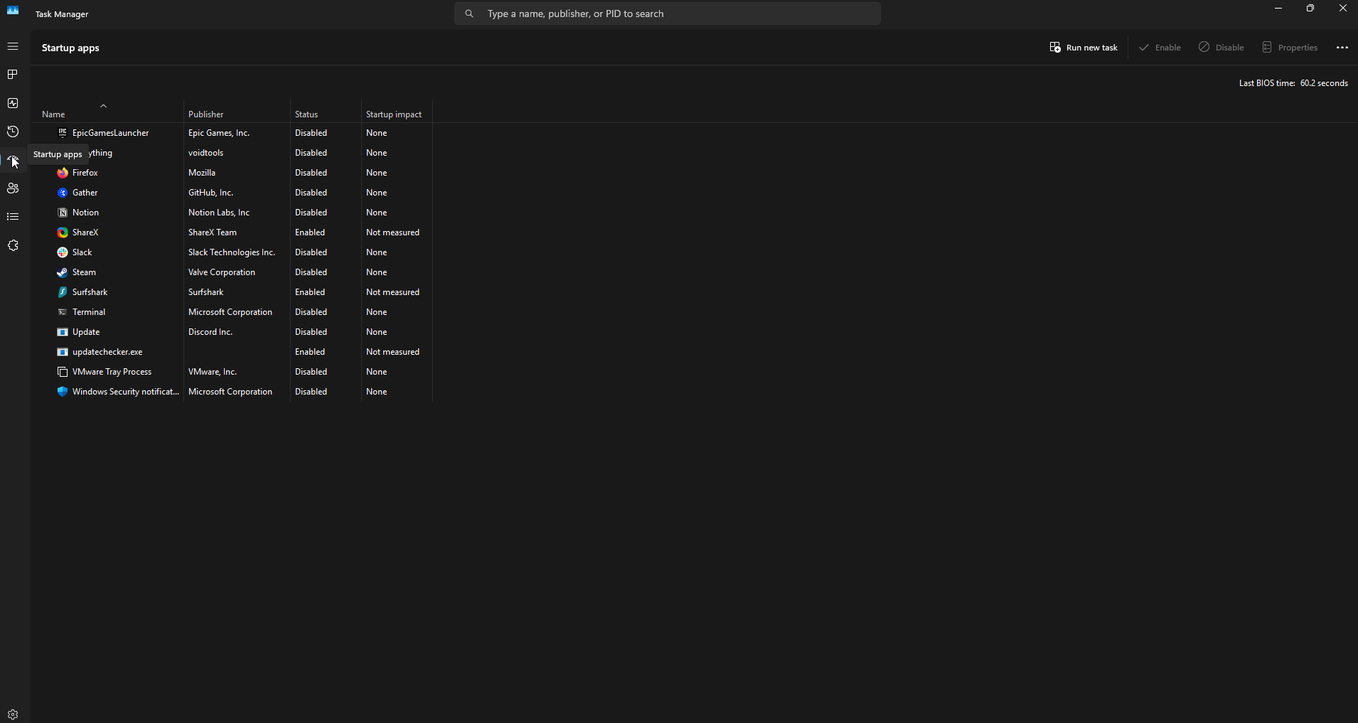The width and height of the screenshot is (1358, 723).
Task: Click the updatechecker.exe icon
Action: (63, 352)
